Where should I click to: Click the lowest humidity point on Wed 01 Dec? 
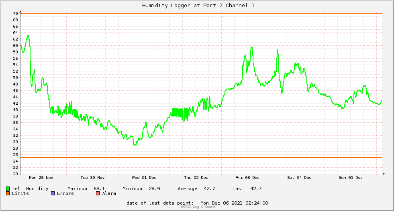pos(135,145)
